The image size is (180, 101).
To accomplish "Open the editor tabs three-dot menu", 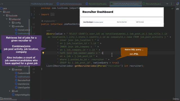I will [172, 4].
